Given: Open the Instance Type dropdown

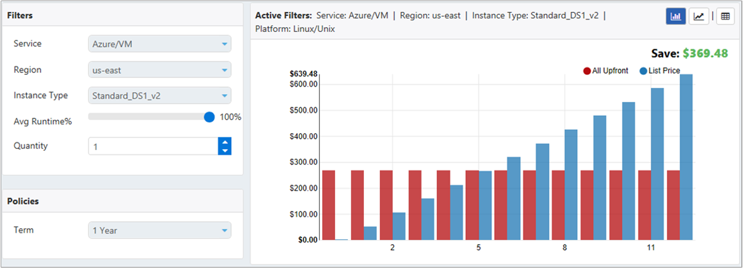Looking at the screenshot, I should 160,96.
